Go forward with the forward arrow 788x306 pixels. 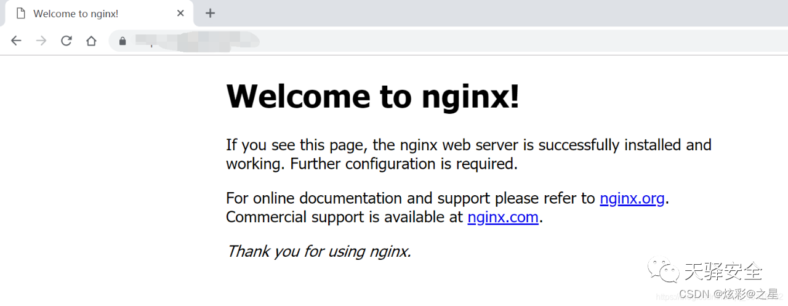click(41, 41)
